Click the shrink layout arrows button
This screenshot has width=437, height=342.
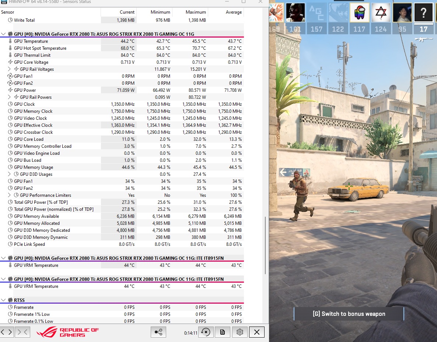[22, 332]
